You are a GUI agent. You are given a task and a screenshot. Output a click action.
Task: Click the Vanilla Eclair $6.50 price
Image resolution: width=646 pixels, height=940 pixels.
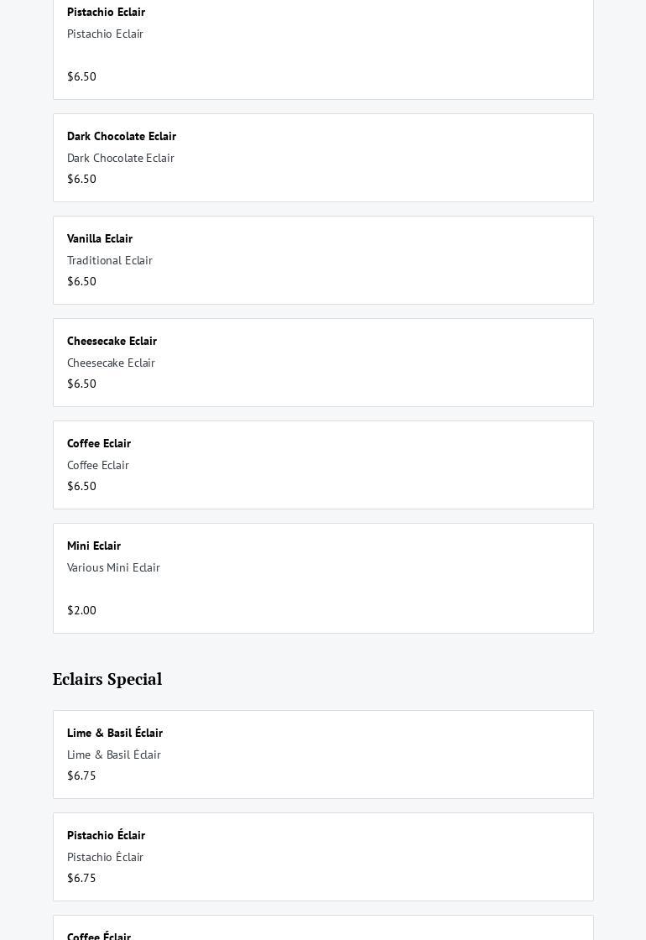tap(81, 281)
